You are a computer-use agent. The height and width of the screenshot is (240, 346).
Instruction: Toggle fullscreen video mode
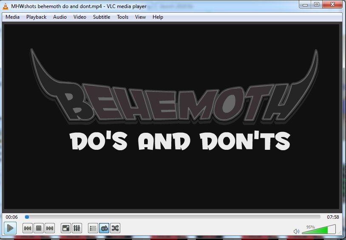pyautogui.click(x=66, y=228)
